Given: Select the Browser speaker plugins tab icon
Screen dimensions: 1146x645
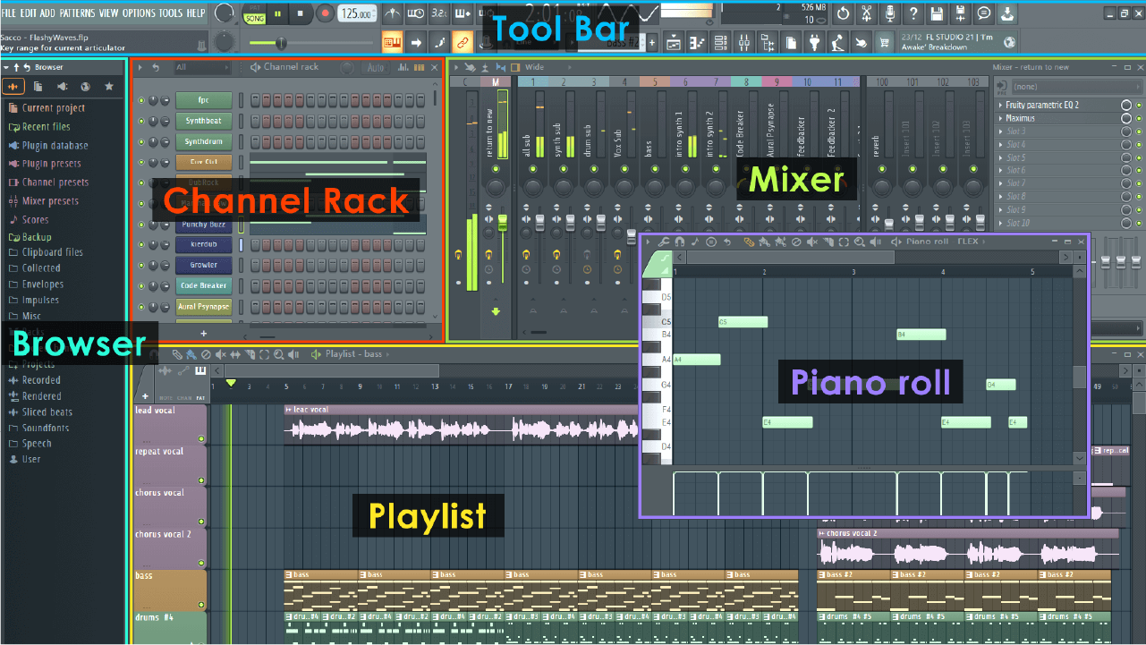Looking at the screenshot, I should [62, 86].
